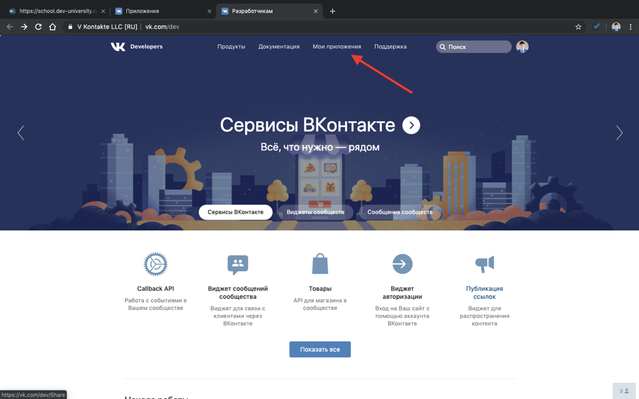Open the Продукты menu

point(231,47)
